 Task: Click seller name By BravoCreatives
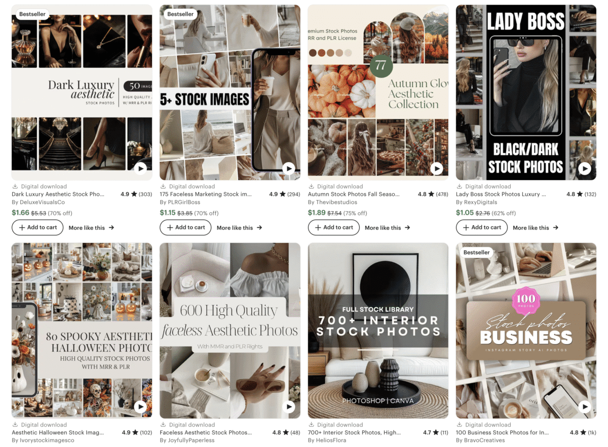(480, 440)
